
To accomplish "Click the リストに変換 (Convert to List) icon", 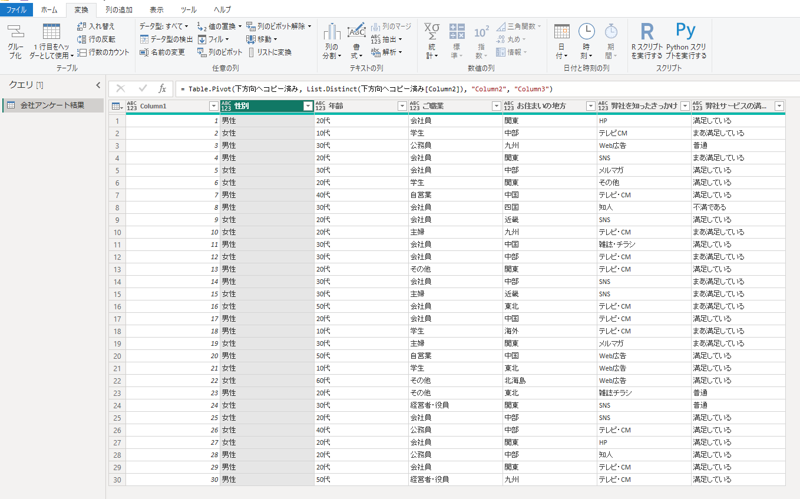I will click(x=251, y=52).
